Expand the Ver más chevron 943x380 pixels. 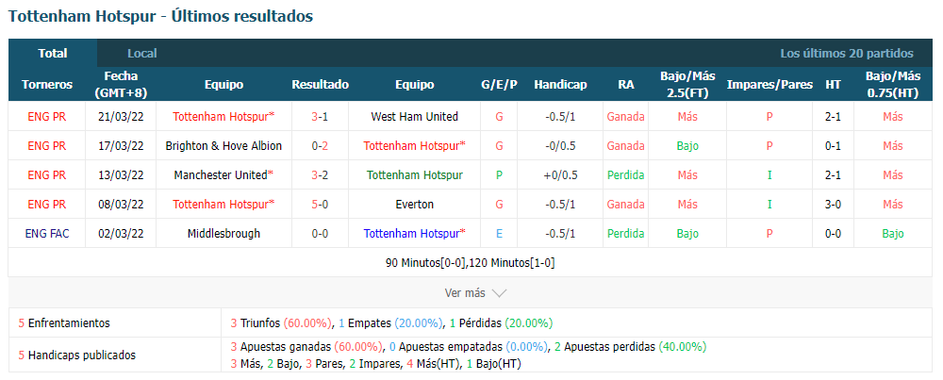click(x=499, y=293)
